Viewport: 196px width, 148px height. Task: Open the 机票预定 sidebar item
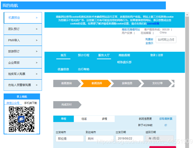click(23, 18)
